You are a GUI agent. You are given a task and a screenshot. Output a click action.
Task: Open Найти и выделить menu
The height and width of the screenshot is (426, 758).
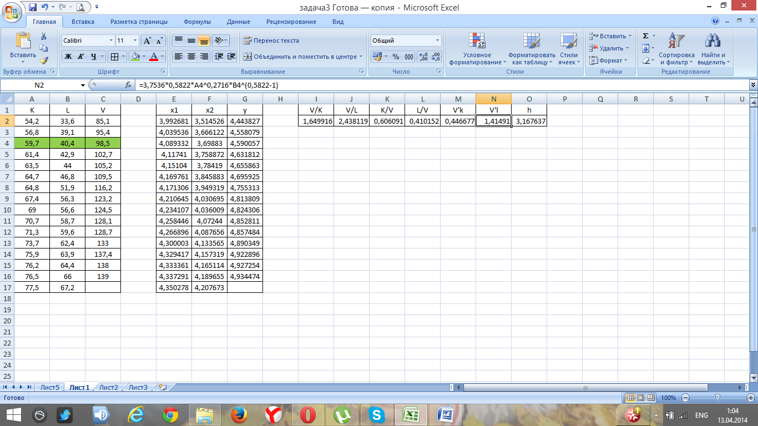pyautogui.click(x=713, y=49)
